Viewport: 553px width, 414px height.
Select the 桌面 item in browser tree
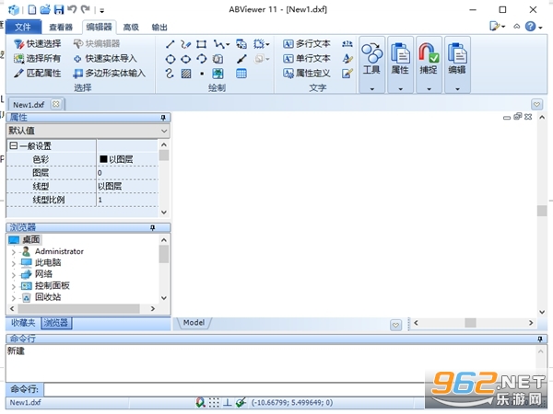(25, 240)
